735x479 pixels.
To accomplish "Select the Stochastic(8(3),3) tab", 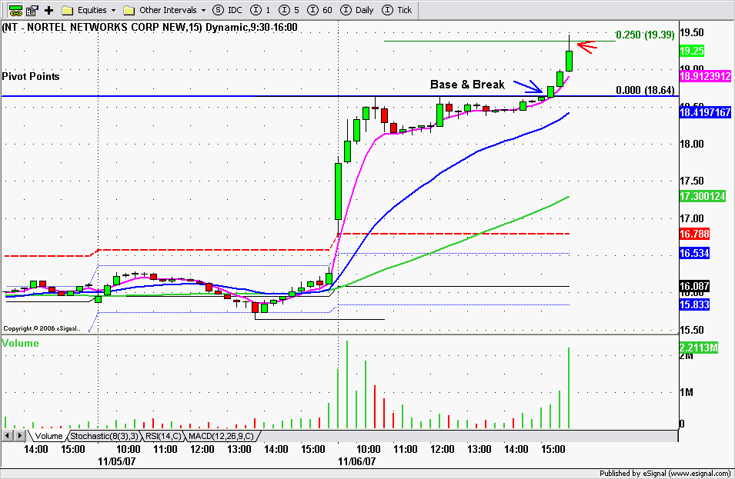I will pyautogui.click(x=104, y=436).
